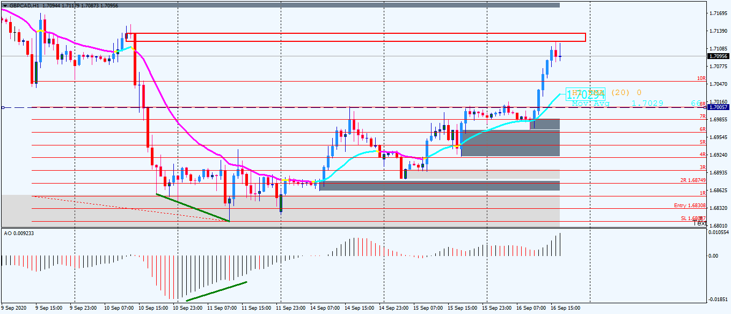The width and height of the screenshot is (731, 314).
Task: Click the 5R level label
Action: pyautogui.click(x=702, y=142)
